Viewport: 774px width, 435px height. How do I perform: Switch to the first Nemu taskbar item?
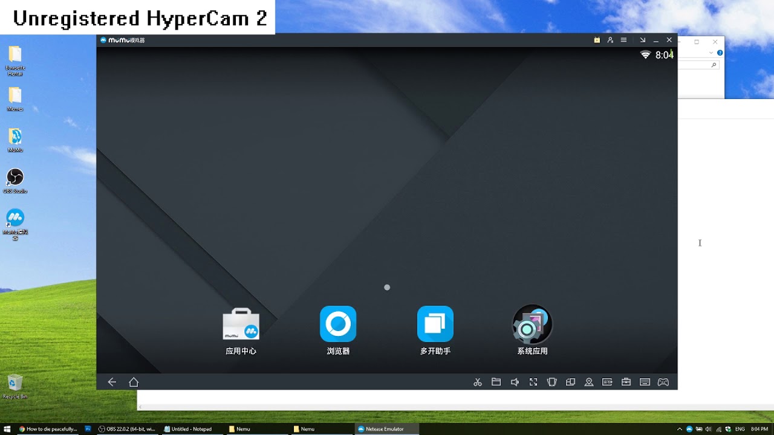coord(256,429)
